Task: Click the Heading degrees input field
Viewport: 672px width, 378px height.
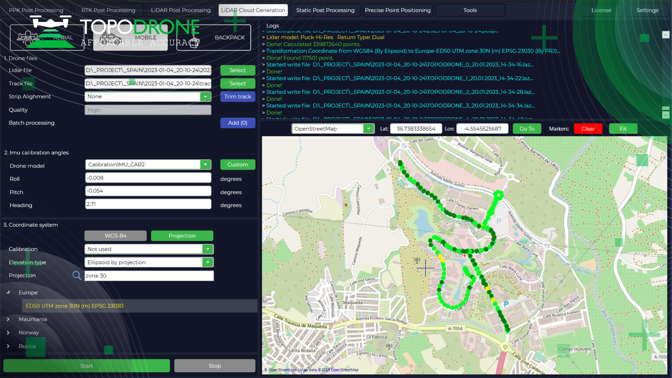Action: [148, 204]
